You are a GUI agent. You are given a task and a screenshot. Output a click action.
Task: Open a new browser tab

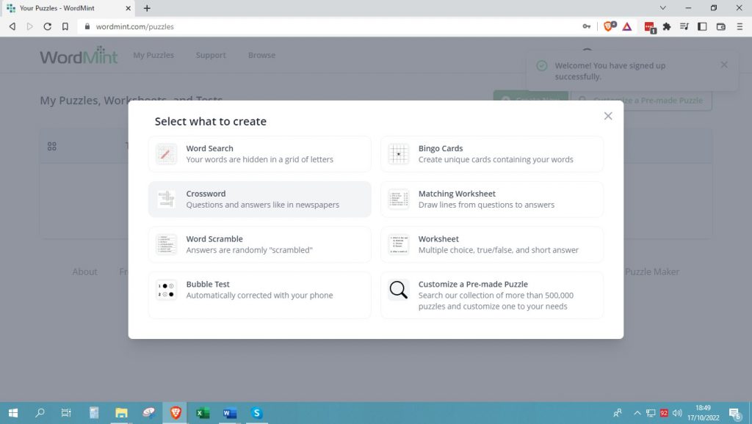pyautogui.click(x=147, y=8)
